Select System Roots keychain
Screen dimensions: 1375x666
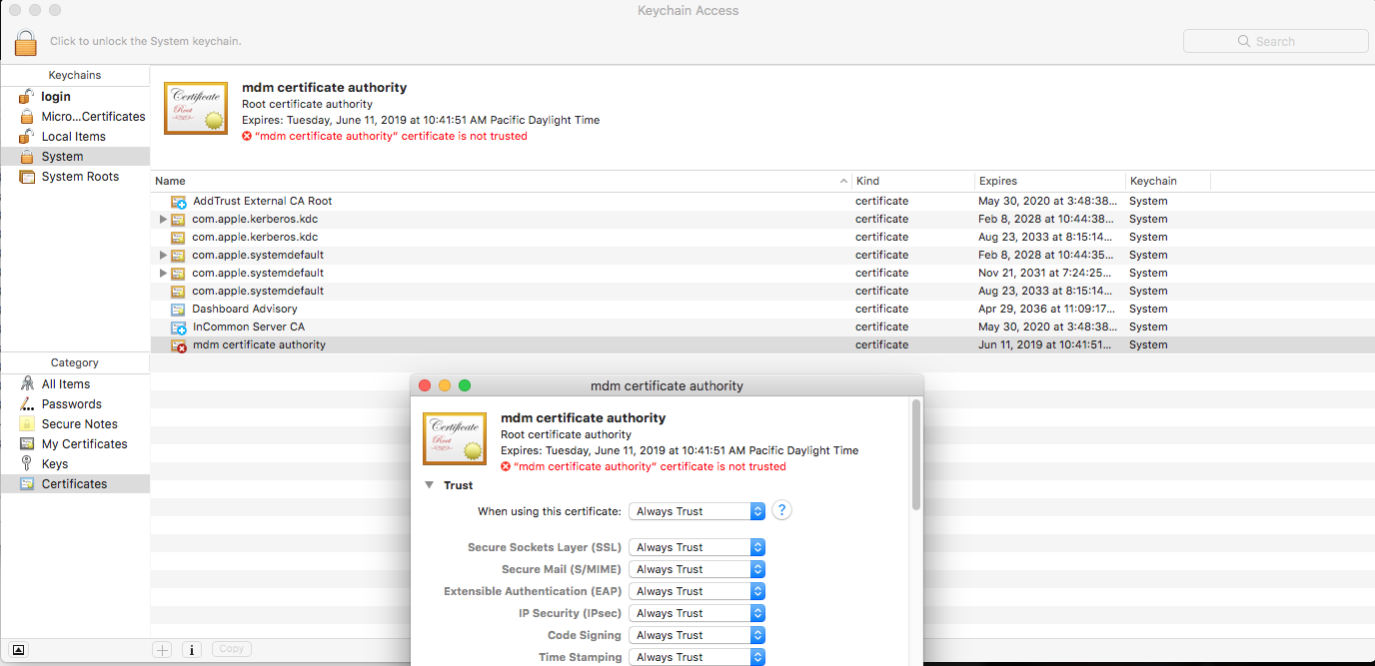[80, 177]
